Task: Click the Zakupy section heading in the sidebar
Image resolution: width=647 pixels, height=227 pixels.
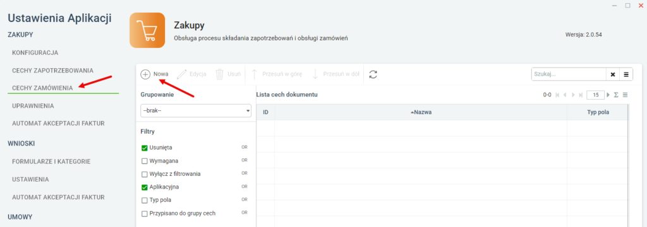Action: 20,35
